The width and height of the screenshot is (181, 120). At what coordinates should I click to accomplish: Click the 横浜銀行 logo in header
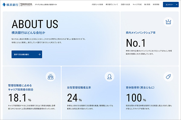point(10,4)
